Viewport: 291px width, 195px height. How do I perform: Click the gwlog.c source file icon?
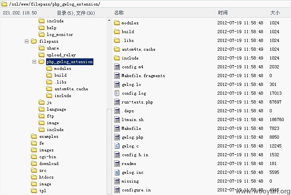point(117,146)
